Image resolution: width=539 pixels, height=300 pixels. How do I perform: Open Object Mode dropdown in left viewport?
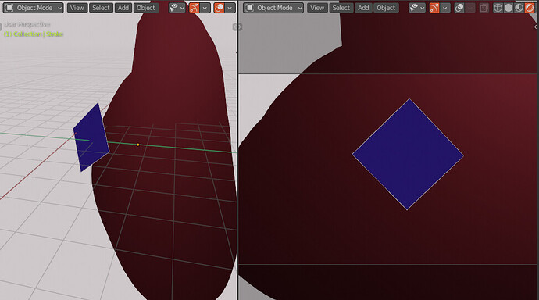[x=34, y=8]
